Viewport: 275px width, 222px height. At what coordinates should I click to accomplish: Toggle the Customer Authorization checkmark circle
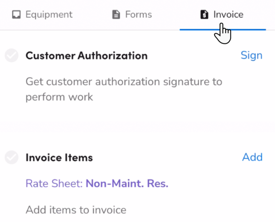pos(12,56)
